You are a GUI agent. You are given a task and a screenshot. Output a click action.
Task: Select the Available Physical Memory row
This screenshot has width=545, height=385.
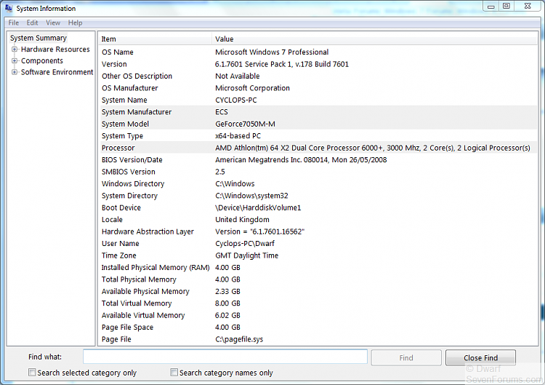[x=318, y=291]
